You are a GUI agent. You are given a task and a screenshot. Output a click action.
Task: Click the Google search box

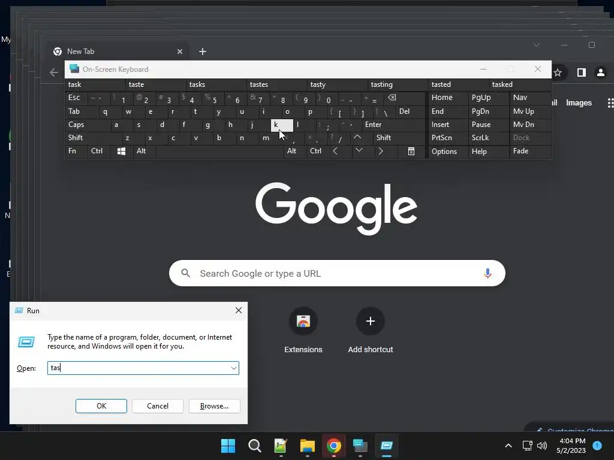coord(337,273)
